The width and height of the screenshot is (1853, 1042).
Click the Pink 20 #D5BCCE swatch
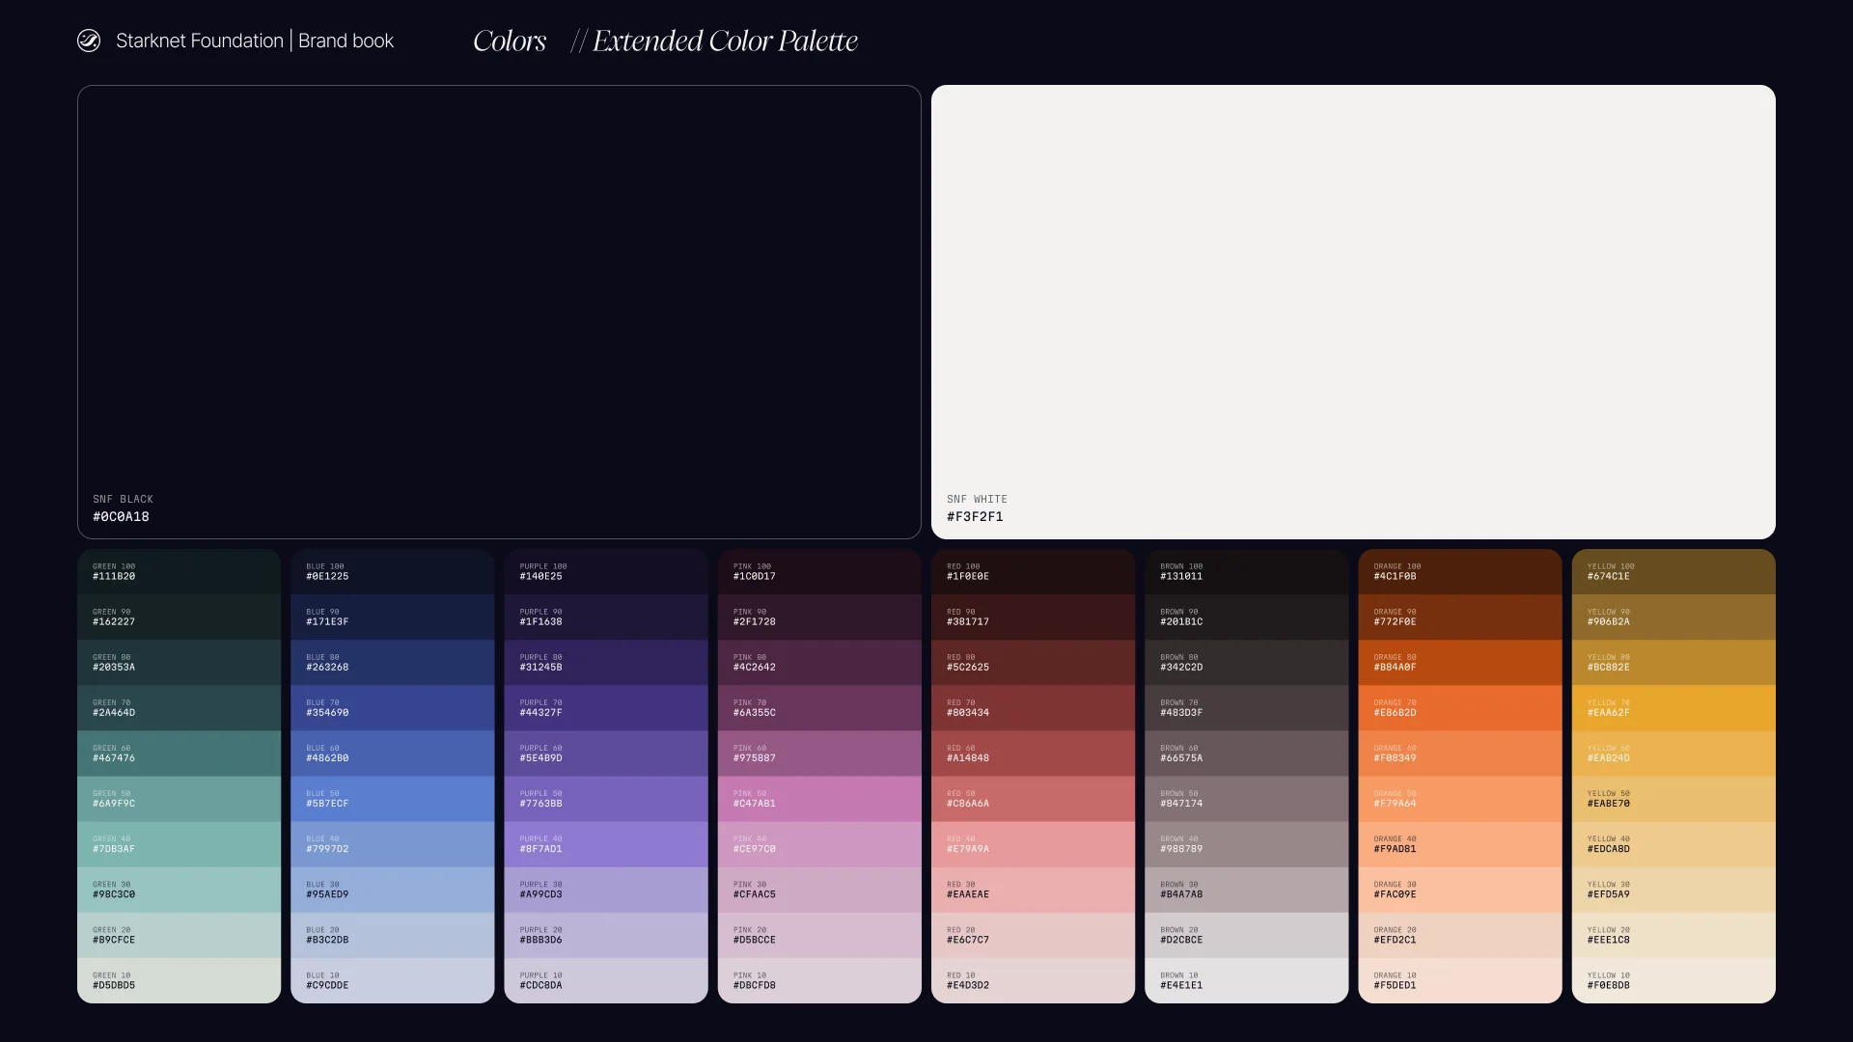[x=818, y=935]
